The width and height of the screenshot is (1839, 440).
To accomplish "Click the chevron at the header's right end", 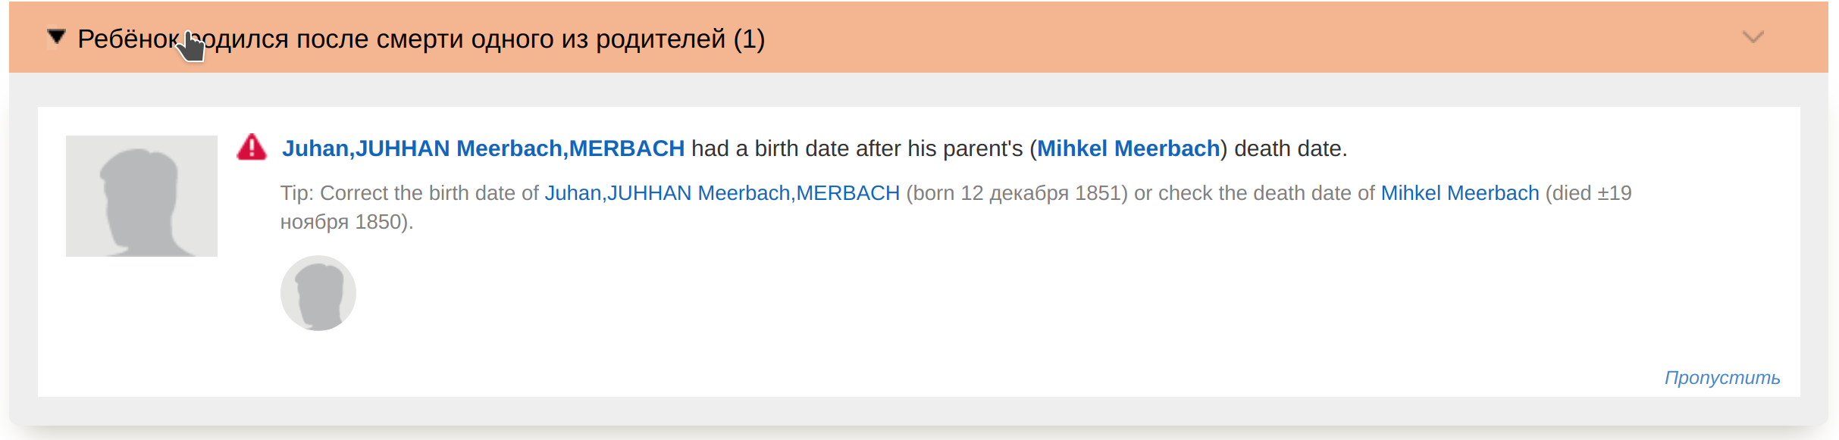I will click(x=1753, y=37).
